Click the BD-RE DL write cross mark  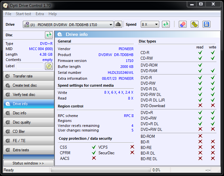pyautogui.click(x=213, y=159)
